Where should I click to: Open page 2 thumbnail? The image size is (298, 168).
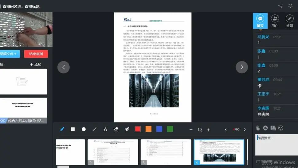tap(113, 152)
